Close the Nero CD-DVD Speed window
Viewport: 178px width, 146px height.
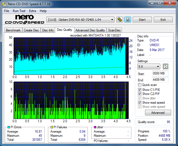(170, 3)
